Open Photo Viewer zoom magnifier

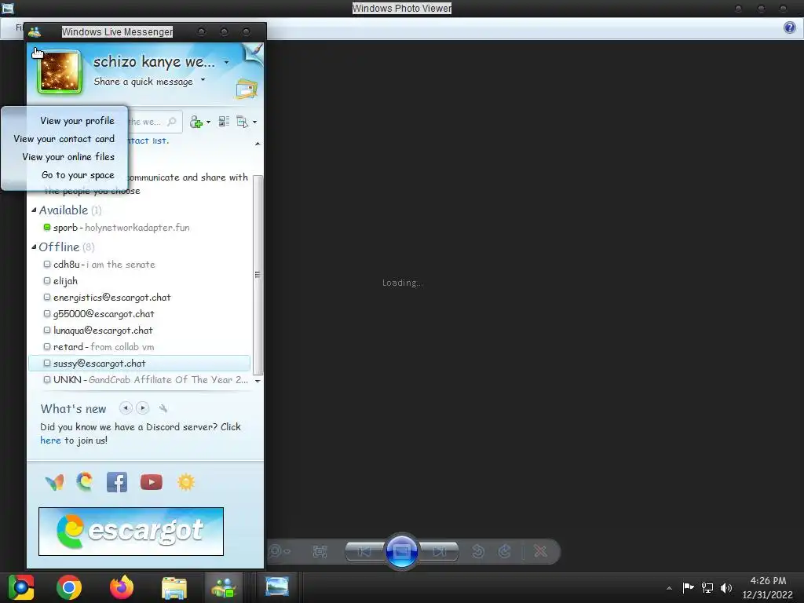click(x=277, y=551)
